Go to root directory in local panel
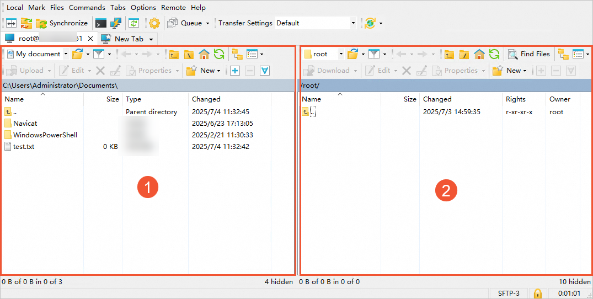The image size is (593, 299). pyautogui.click(x=189, y=54)
